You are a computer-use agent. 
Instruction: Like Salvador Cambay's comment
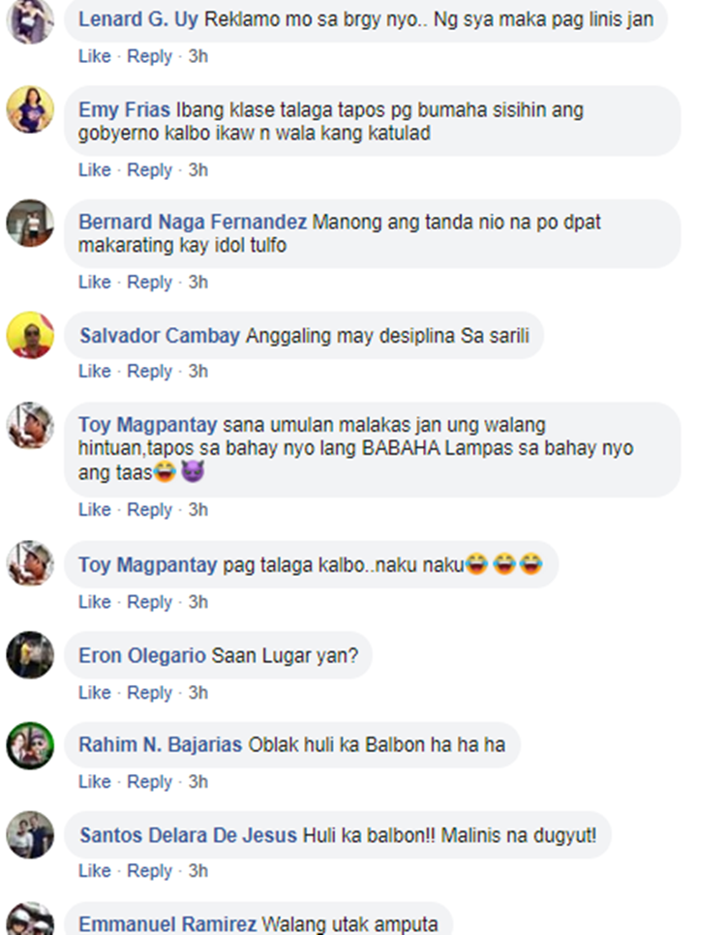[x=94, y=371]
